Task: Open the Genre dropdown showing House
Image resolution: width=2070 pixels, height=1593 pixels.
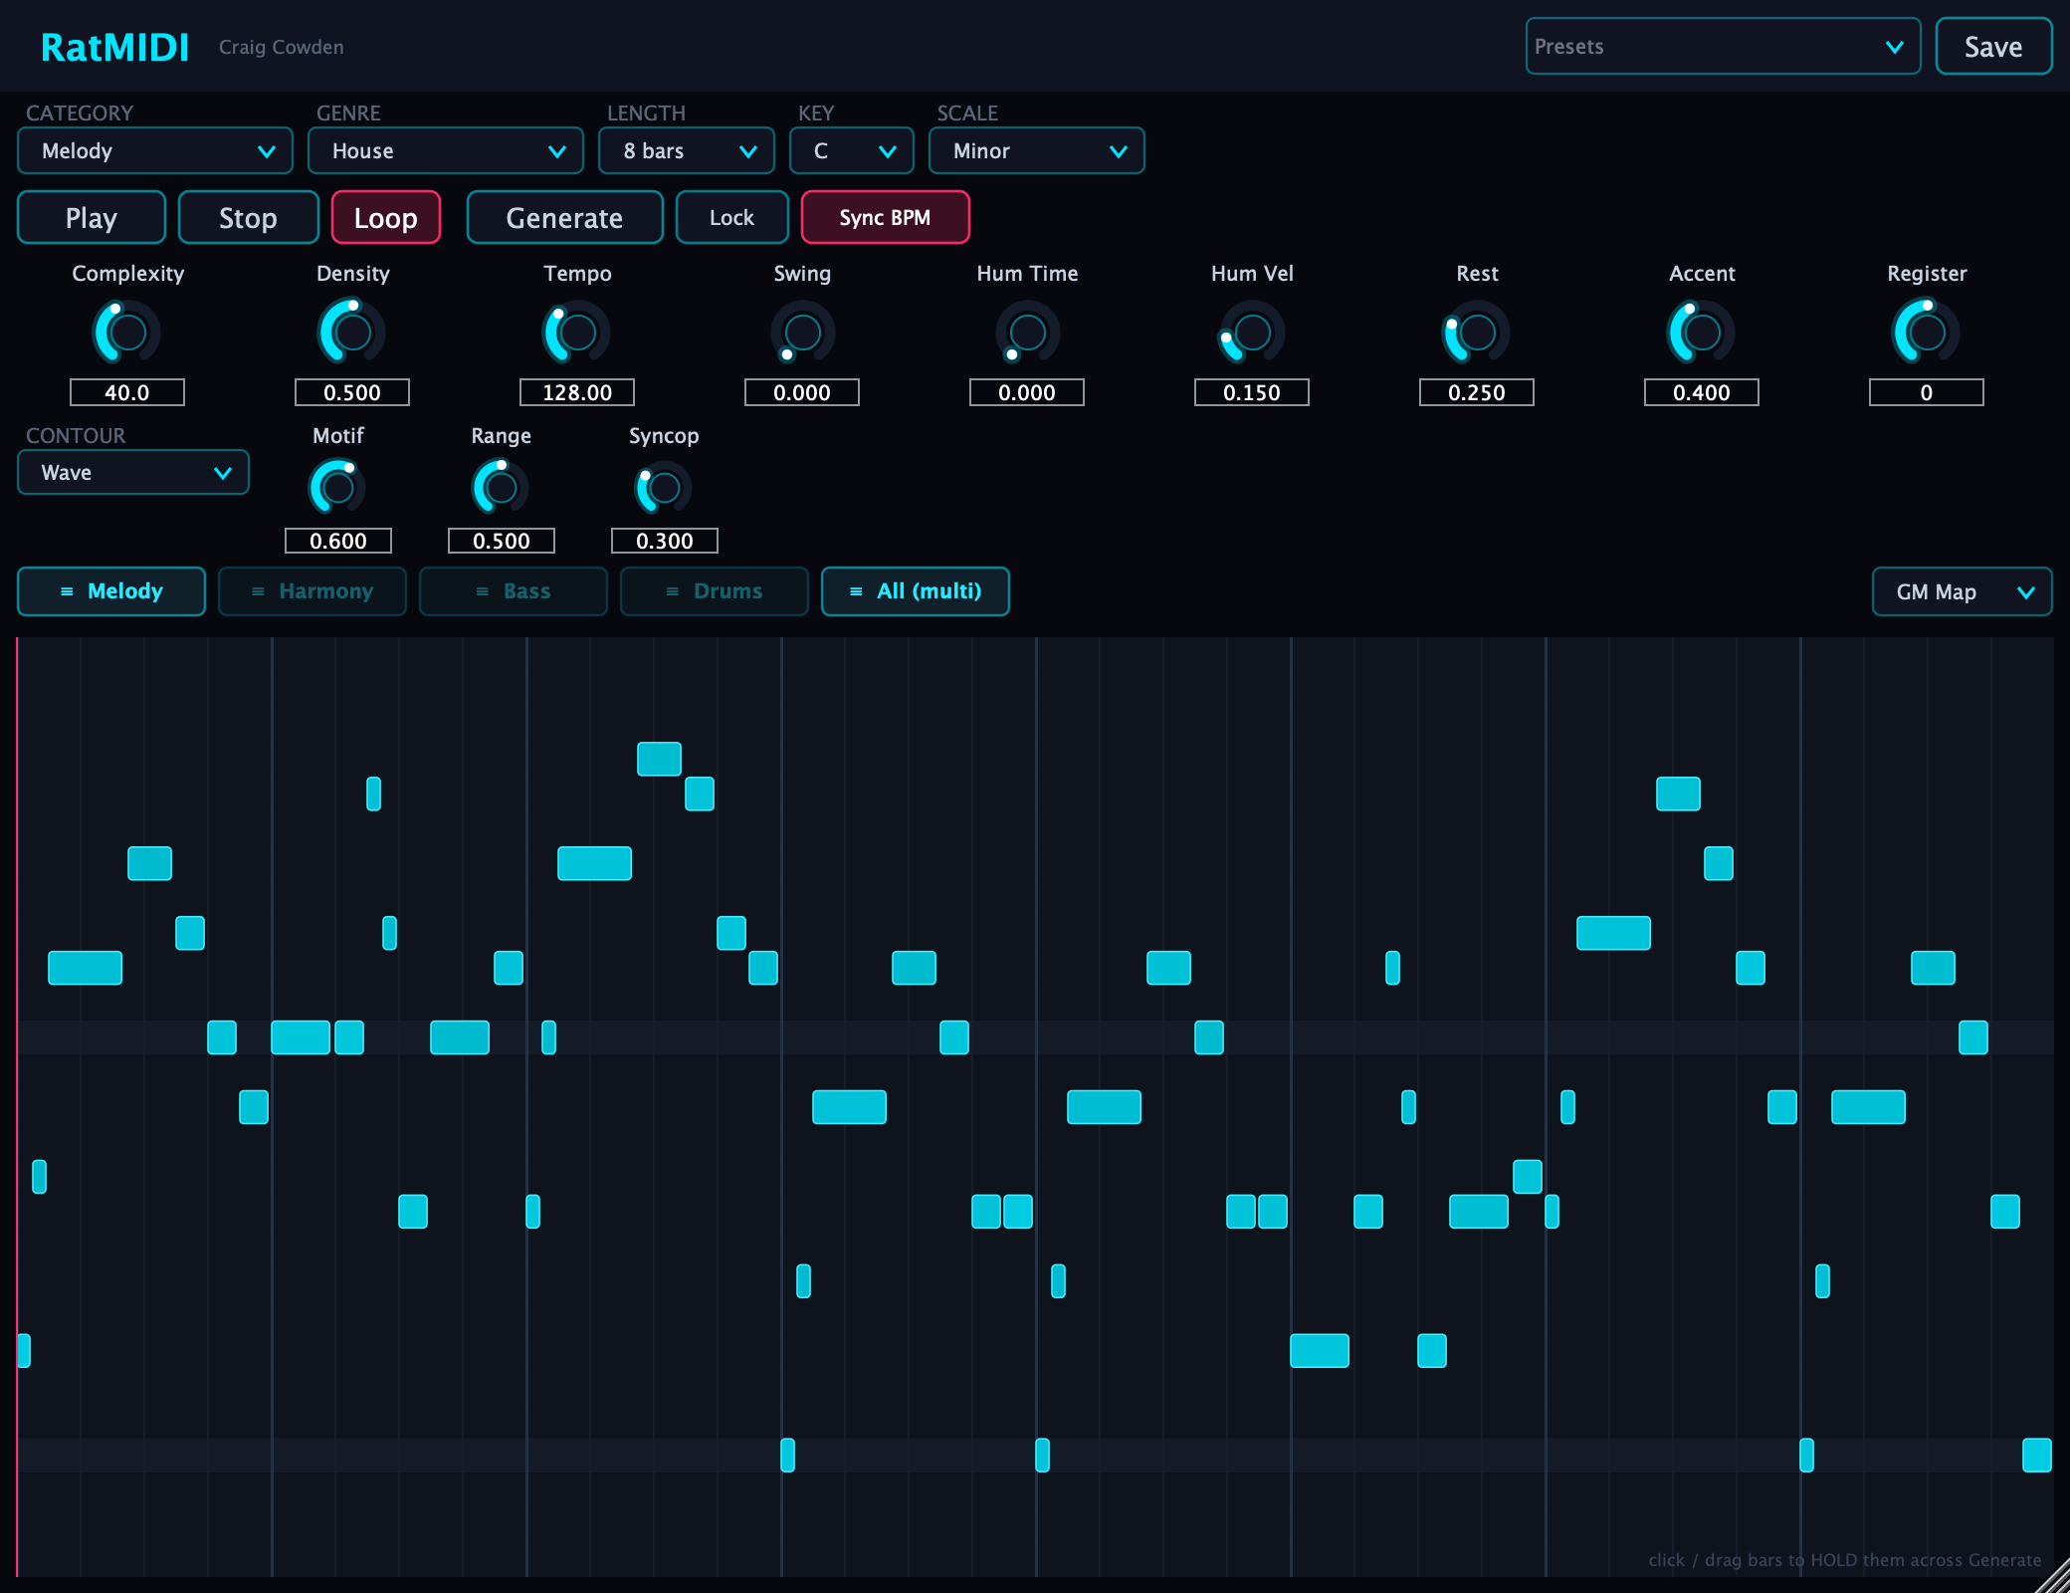Action: tap(446, 150)
